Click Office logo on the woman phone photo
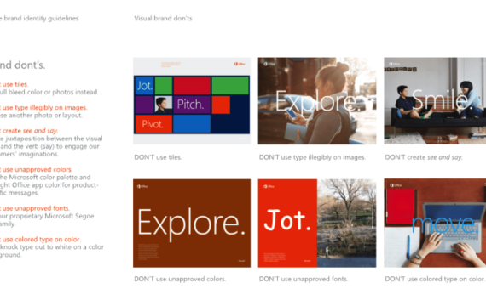The image size is (486, 306). [x=269, y=64]
